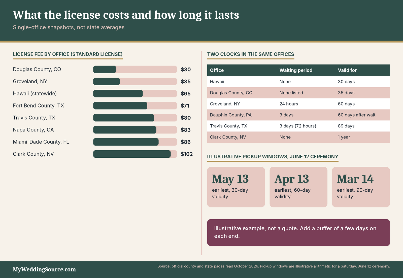
Task: Open the Mar 14 pickup card
Action: click(361, 187)
